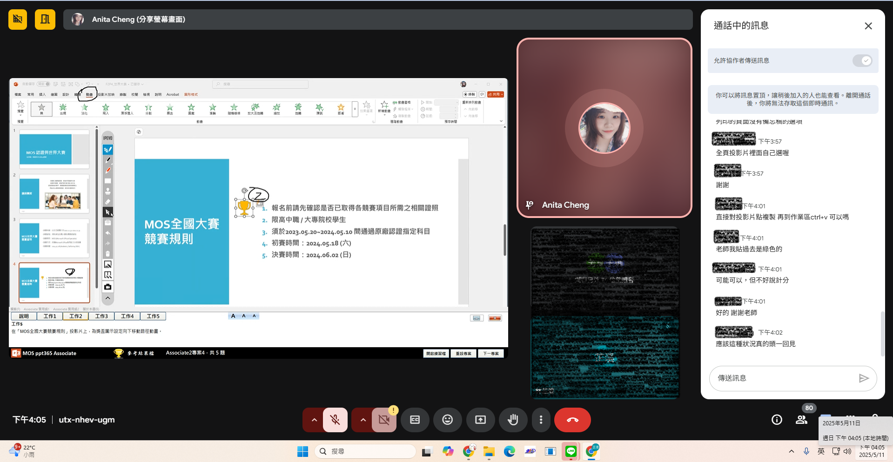Leave the call with the red button

click(x=572, y=420)
